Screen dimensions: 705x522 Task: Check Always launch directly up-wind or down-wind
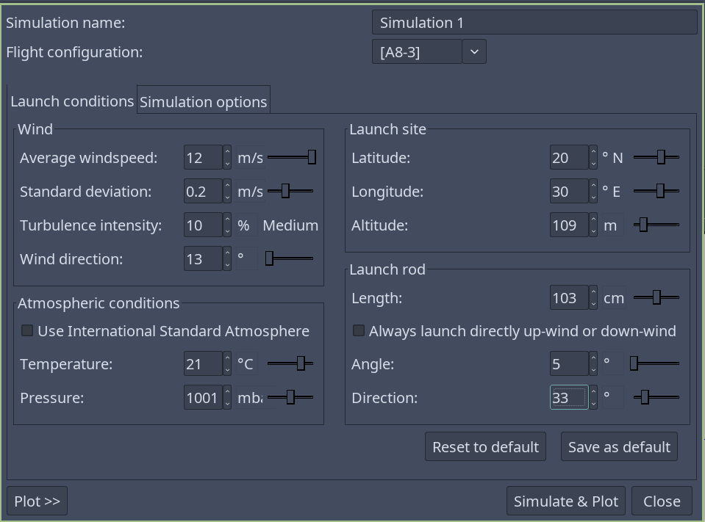coord(359,330)
